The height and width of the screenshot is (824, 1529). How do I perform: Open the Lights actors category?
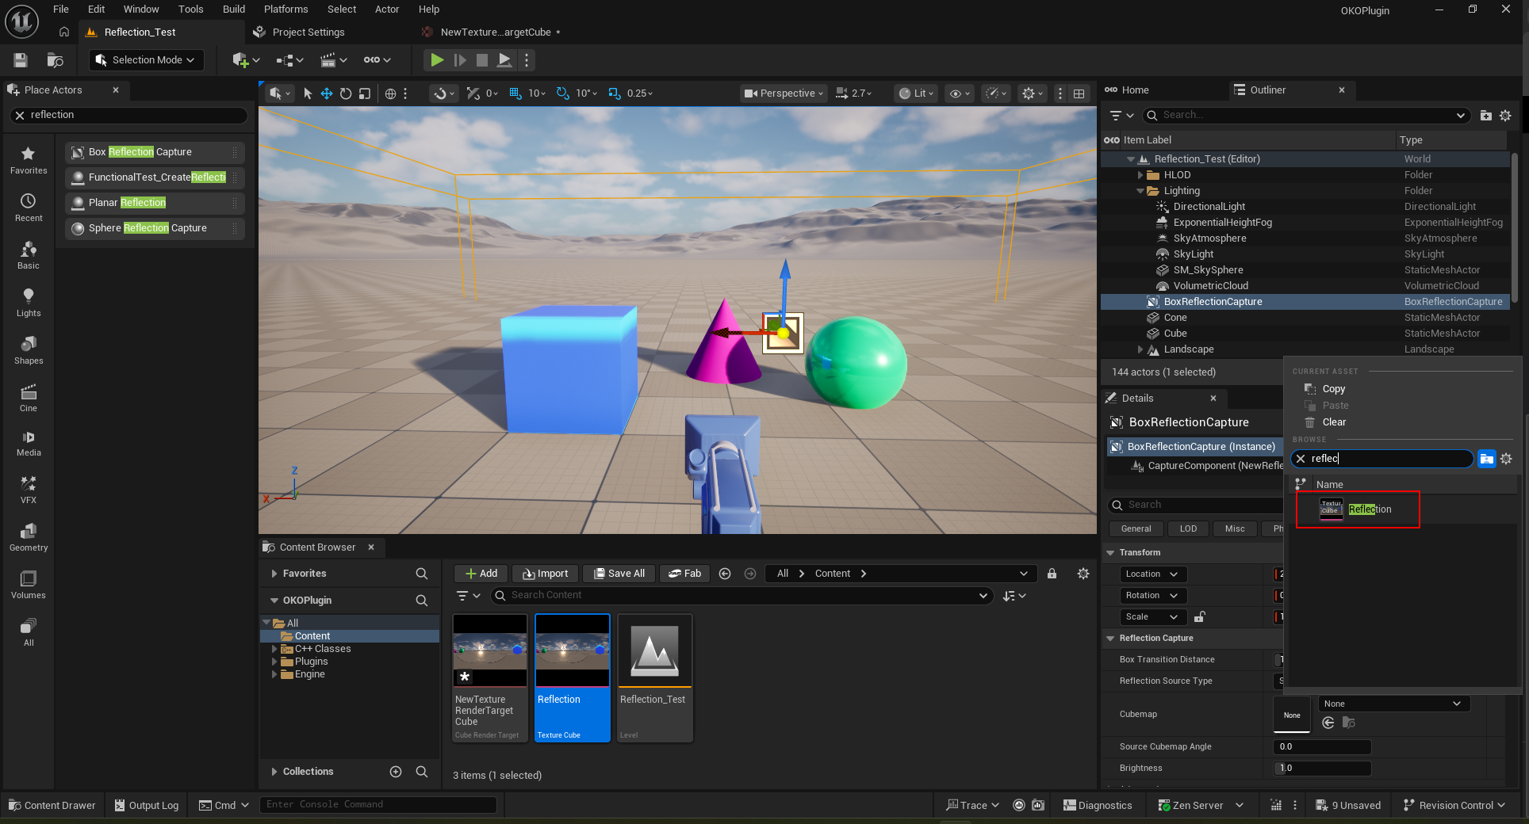pyautogui.click(x=29, y=303)
